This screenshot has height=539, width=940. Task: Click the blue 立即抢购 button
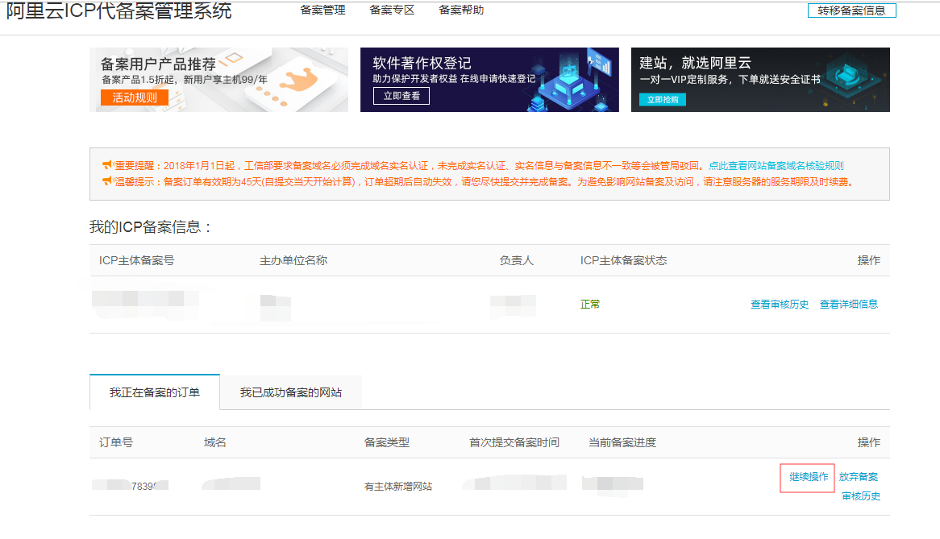tap(663, 99)
